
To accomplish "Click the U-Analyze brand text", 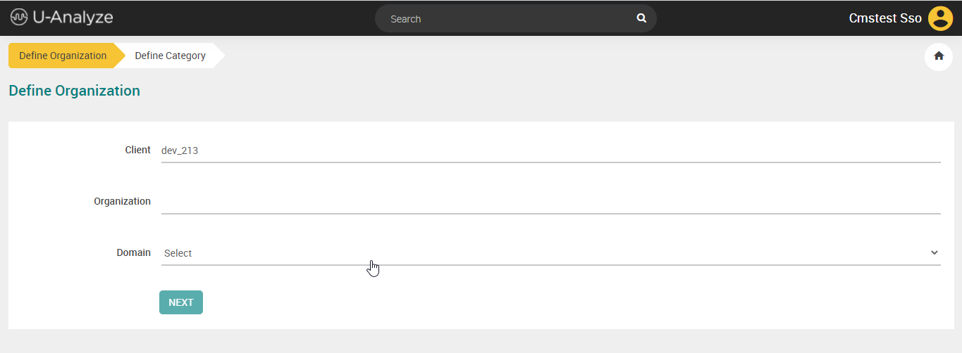I will [x=73, y=18].
